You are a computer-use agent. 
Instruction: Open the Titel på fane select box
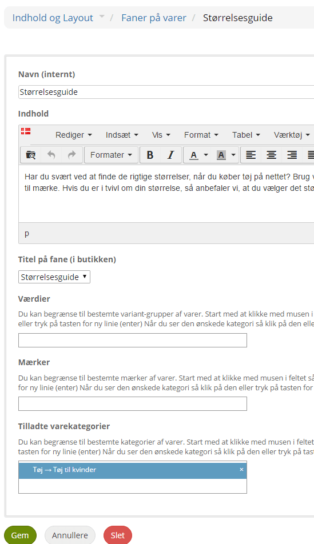(x=54, y=277)
